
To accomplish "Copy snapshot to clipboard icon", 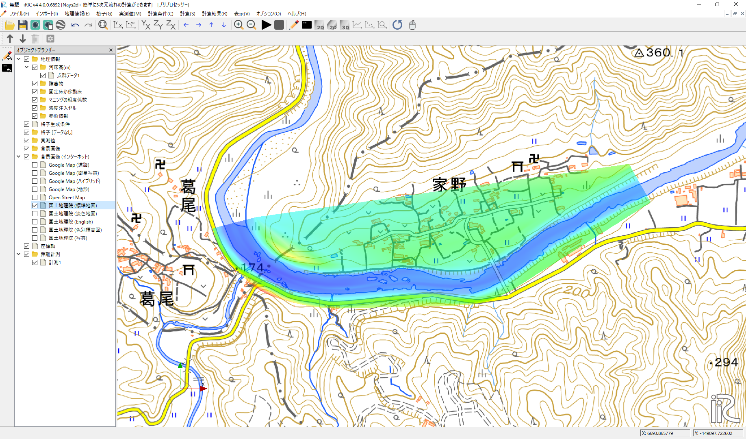I will 48,25.
